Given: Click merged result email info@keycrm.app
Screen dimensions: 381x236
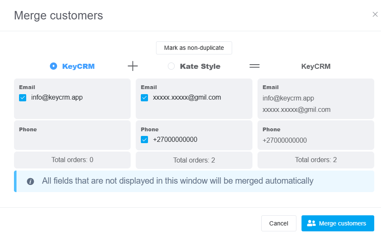Looking at the screenshot, I should point(288,98).
